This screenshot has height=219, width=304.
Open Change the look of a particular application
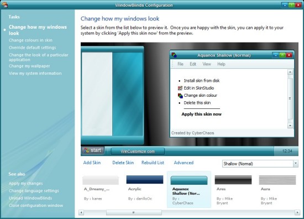click(38, 57)
